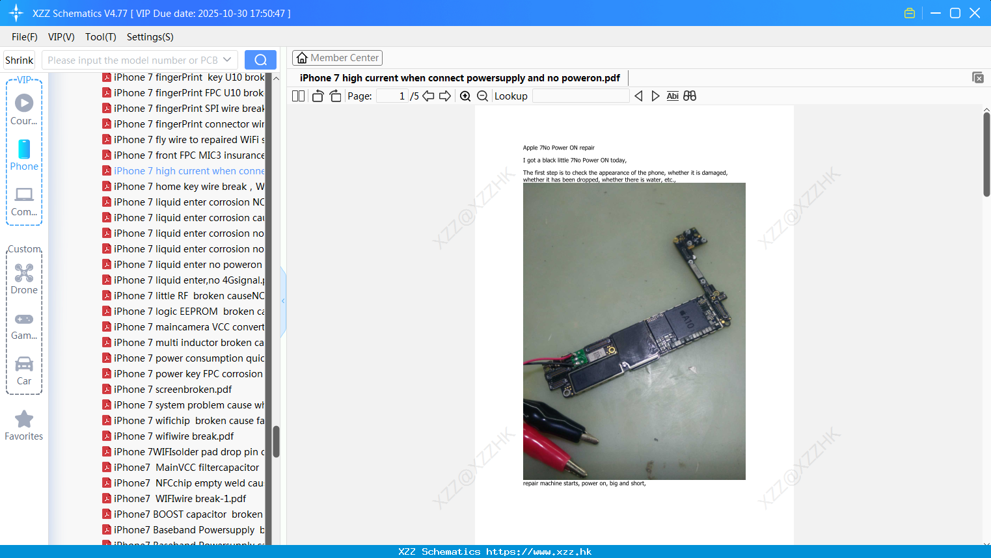Open the Courses sidebar section
The image size is (991, 558).
pos(24,110)
